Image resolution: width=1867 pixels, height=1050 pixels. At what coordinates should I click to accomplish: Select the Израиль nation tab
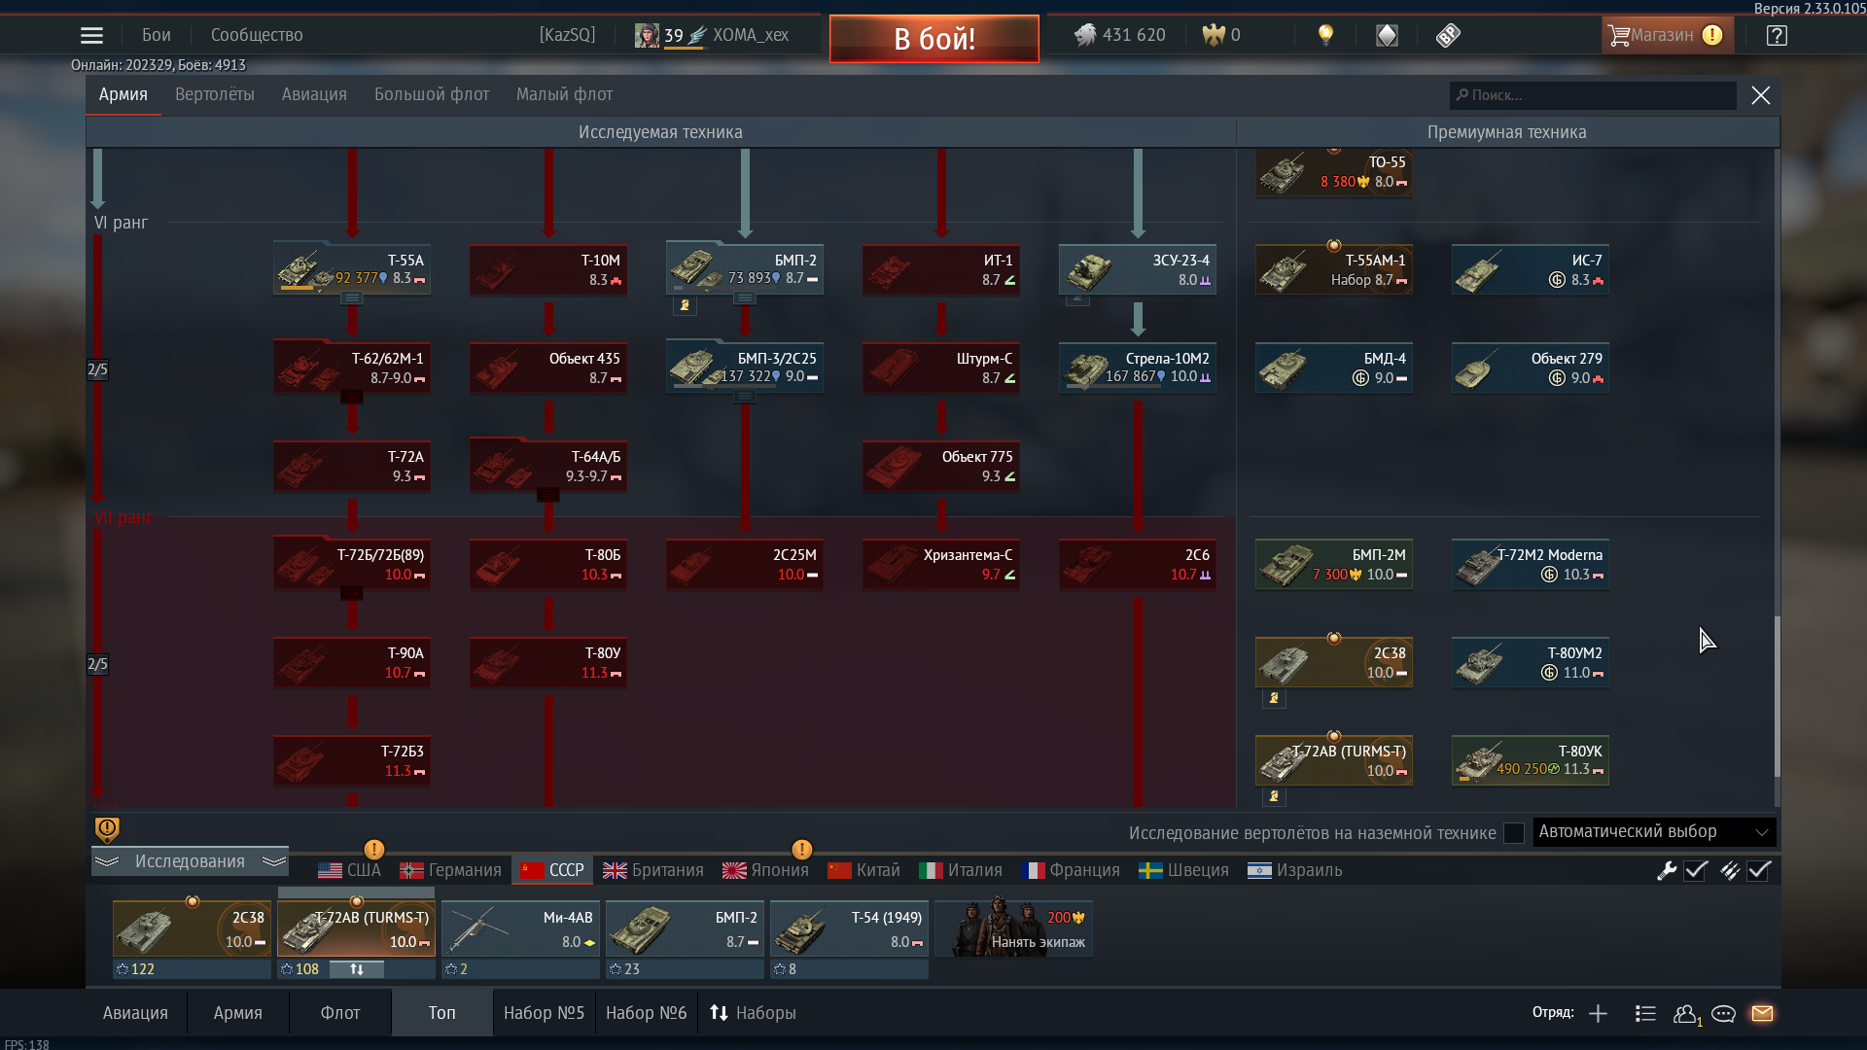click(x=1294, y=870)
